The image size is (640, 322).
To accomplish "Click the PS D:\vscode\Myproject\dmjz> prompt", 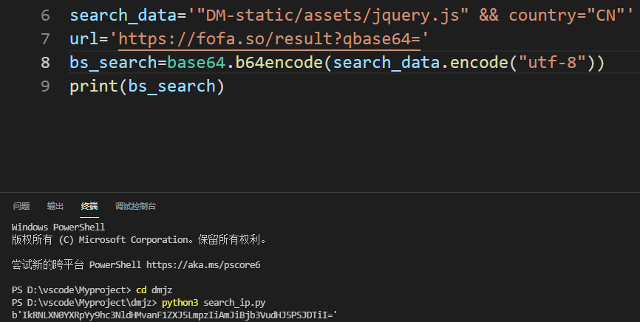I will [x=84, y=303].
